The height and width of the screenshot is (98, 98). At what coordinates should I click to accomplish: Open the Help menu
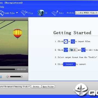point(2,7)
